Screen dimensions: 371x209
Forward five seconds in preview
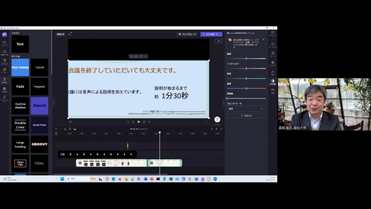point(144,122)
